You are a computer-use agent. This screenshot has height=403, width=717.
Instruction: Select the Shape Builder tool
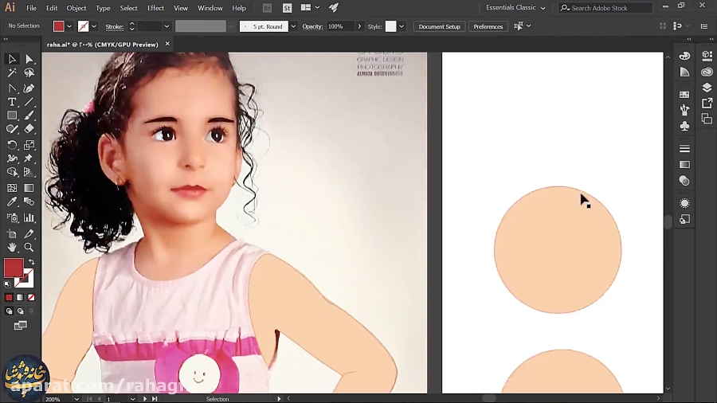click(x=12, y=172)
